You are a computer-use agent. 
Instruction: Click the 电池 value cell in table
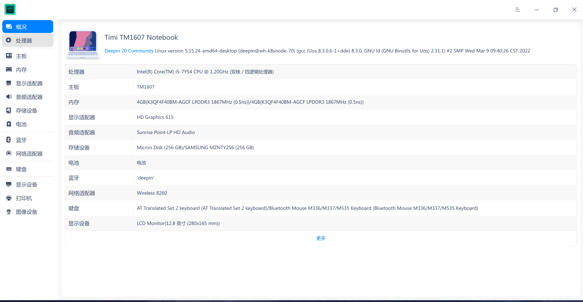click(141, 163)
